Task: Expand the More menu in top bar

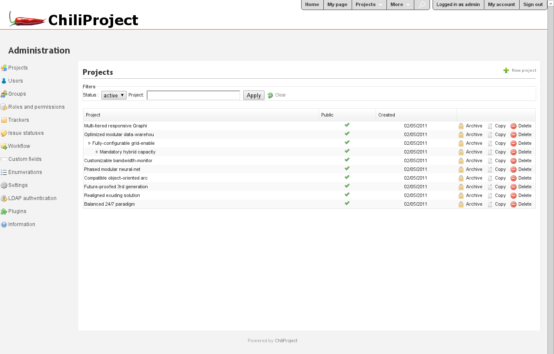Action: pos(400,5)
